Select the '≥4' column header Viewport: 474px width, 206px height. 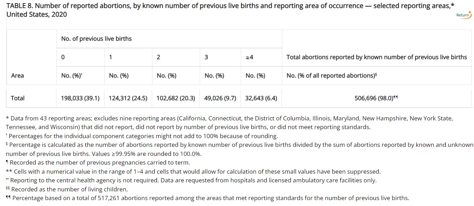[248, 57]
